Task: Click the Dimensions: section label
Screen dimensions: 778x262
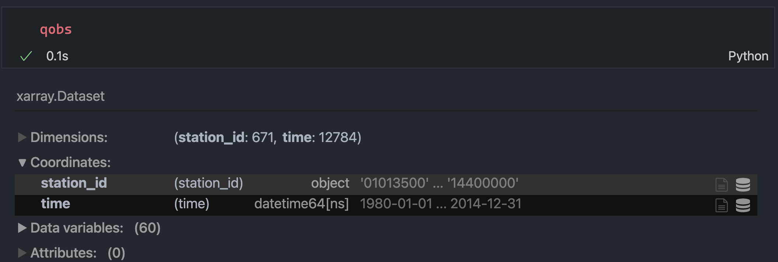Action: pyautogui.click(x=69, y=137)
